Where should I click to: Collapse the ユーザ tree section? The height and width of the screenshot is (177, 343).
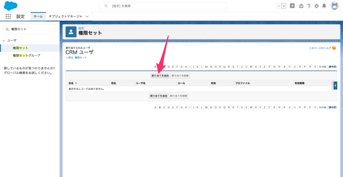[3, 40]
